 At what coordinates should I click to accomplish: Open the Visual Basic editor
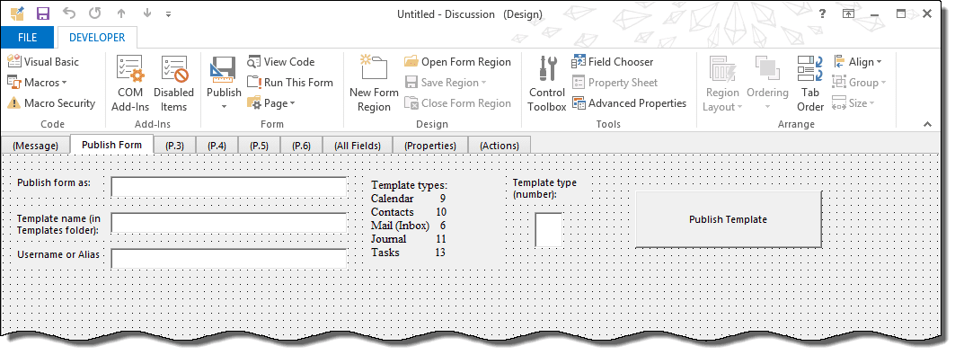point(42,61)
